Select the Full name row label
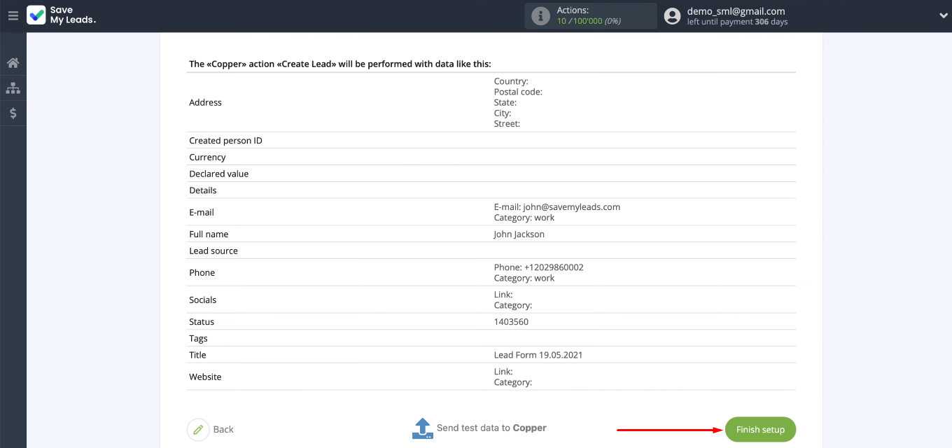Viewport: 952px width, 448px height. click(209, 234)
